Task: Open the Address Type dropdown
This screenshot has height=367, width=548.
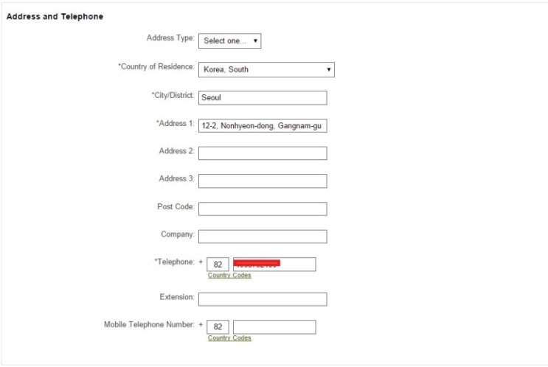Action: pyautogui.click(x=229, y=41)
